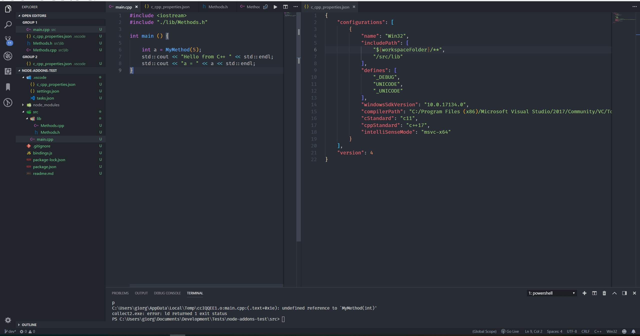Open the Bookmarks view icon
The width and height of the screenshot is (640, 336).
(8, 87)
